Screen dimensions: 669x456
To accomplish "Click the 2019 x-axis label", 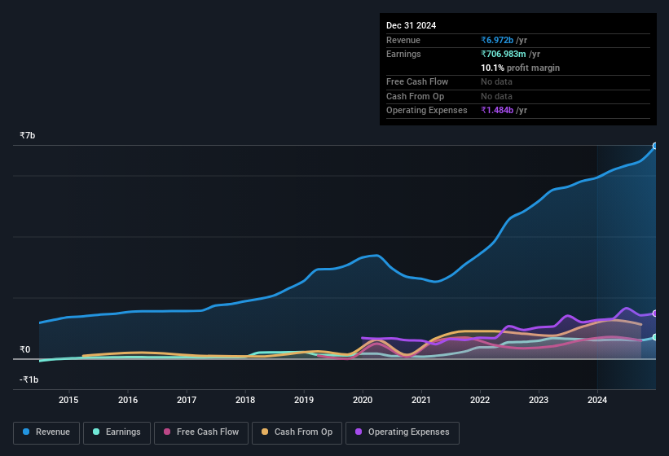I will tap(304, 400).
